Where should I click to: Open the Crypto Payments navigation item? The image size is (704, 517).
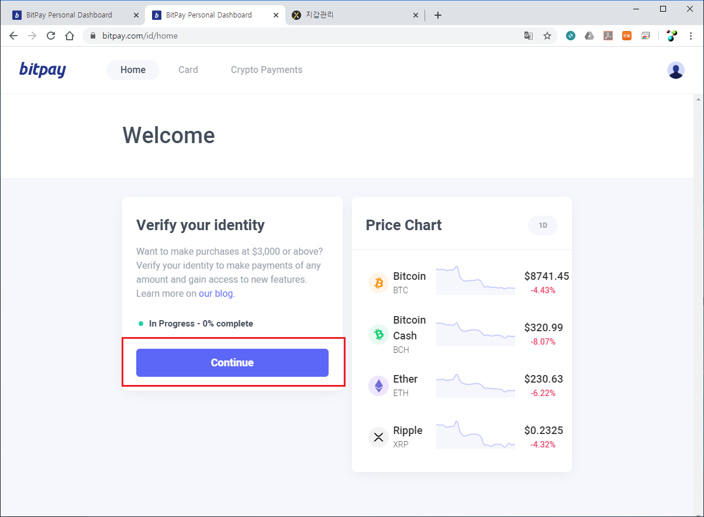click(x=267, y=70)
